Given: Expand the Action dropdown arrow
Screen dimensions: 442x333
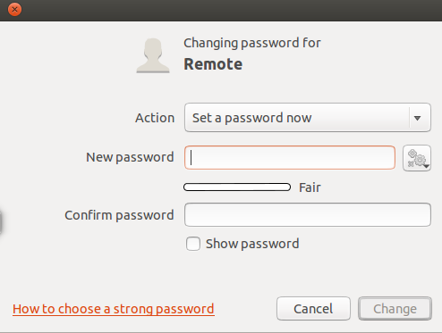Looking at the screenshot, I should pyautogui.click(x=418, y=118).
